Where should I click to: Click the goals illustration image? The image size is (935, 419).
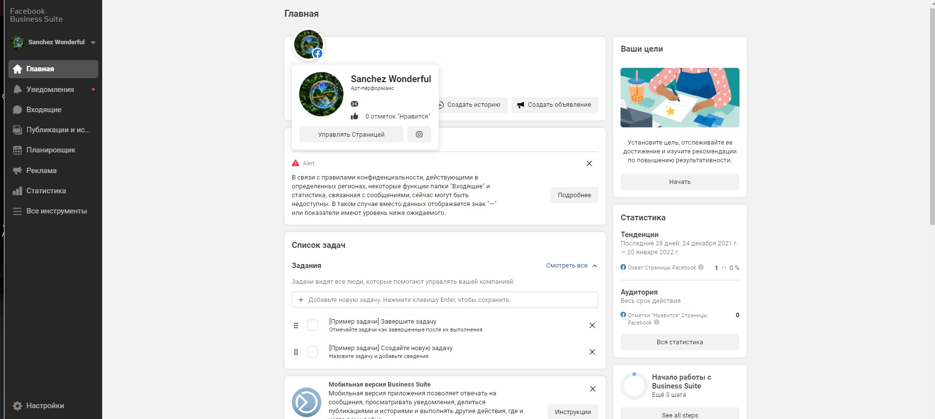click(680, 97)
